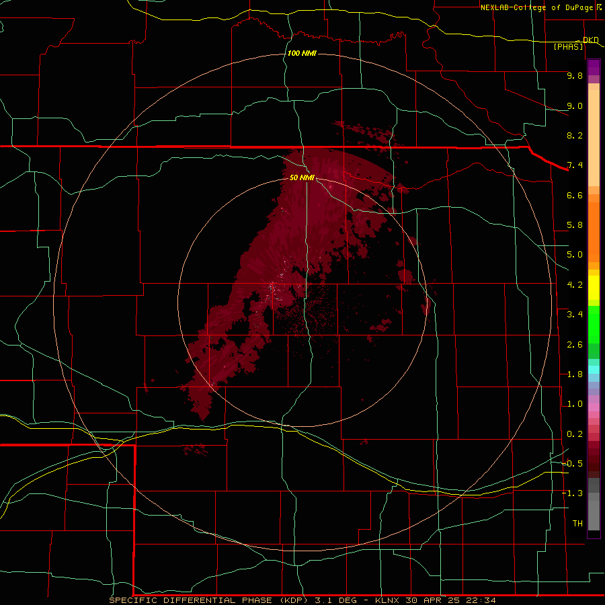This screenshot has height=605, width=605.
Task: Click the 100 NMI range ring label
Action: point(302,53)
